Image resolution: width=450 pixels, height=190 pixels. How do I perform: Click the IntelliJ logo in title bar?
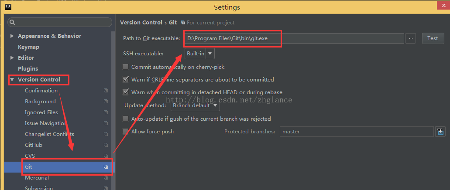(x=8, y=7)
